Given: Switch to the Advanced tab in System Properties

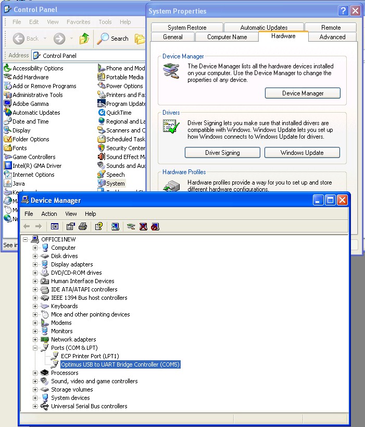Looking at the screenshot, I should (332, 37).
